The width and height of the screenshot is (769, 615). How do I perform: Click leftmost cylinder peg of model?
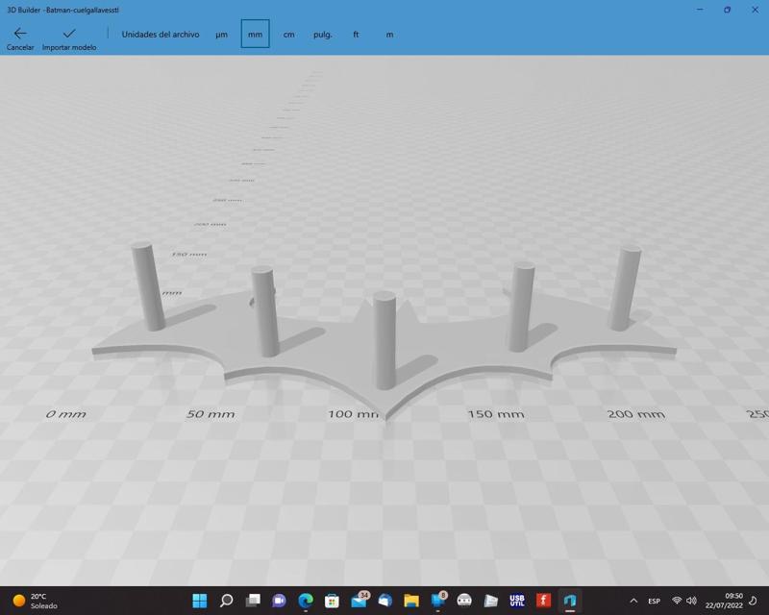pyautogui.click(x=148, y=286)
